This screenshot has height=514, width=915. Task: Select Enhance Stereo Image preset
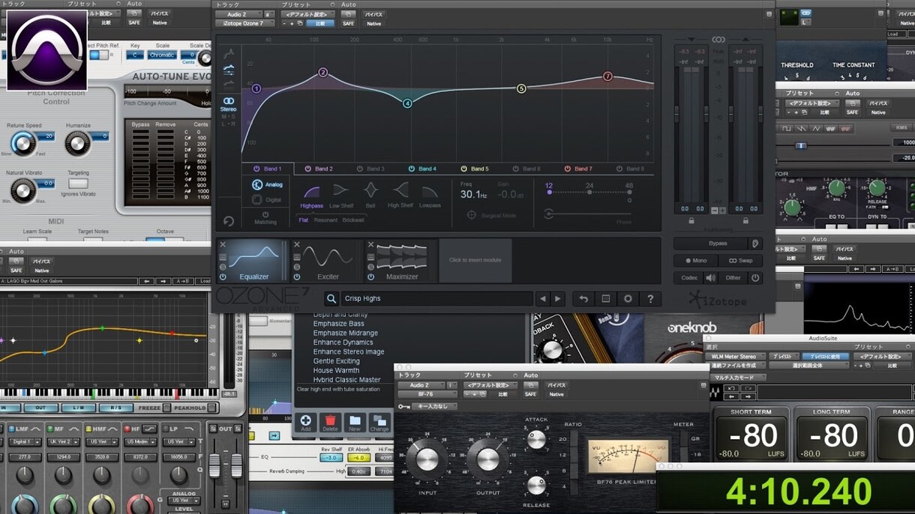[349, 351]
